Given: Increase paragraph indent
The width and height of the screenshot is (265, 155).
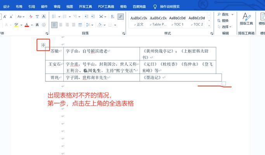Looking at the screenshot, I should pyautogui.click(x=93, y=17).
